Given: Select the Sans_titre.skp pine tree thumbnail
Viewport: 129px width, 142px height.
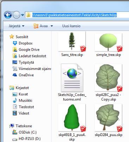Looking at the screenshot, I should [72, 41].
